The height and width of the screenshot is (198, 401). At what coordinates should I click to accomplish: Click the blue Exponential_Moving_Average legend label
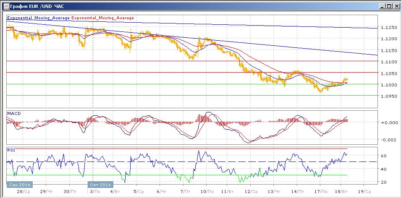pyautogui.click(x=39, y=18)
